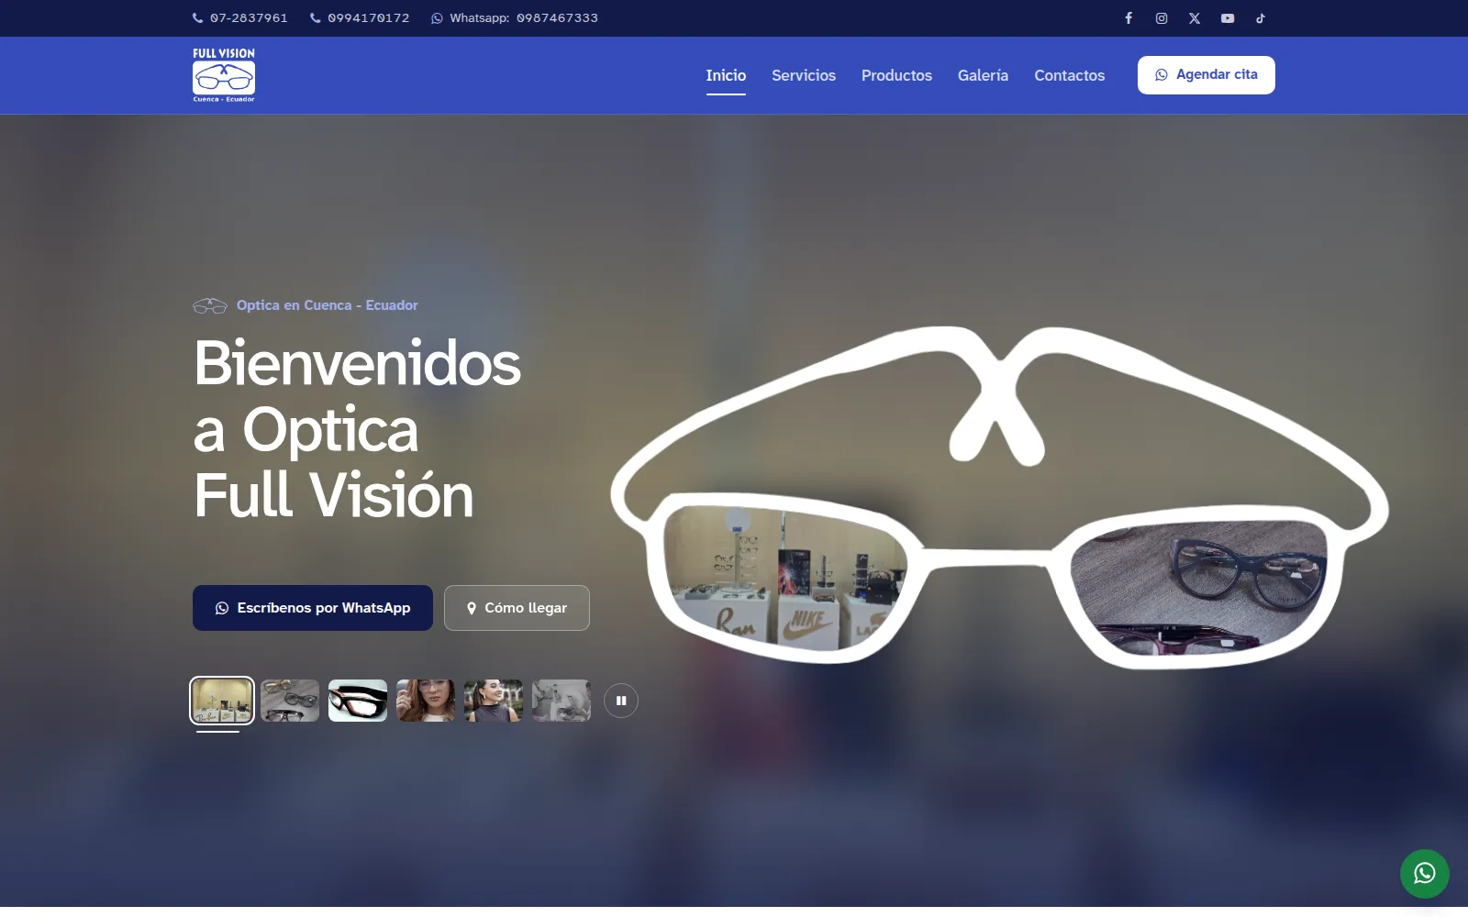Click the Full Vision logo
Image resolution: width=1468 pixels, height=917 pixels.
224,75
